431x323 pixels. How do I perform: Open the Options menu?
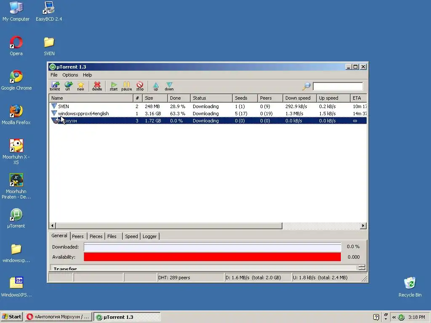pyautogui.click(x=70, y=75)
